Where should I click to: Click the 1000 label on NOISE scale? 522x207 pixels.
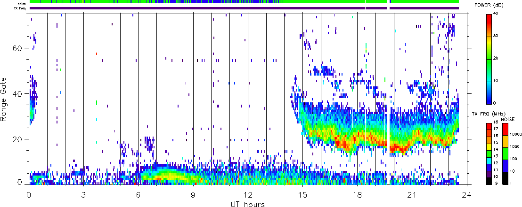[x=514, y=146]
